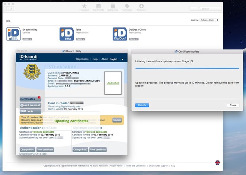The height and width of the screenshot is (175, 246).
Task: Click the ID-card utility 3.12.10.1265 version text
Action: [x=33, y=154]
